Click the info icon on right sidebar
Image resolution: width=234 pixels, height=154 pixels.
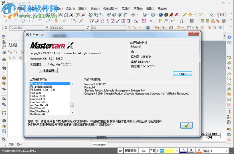pyautogui.click(x=229, y=37)
